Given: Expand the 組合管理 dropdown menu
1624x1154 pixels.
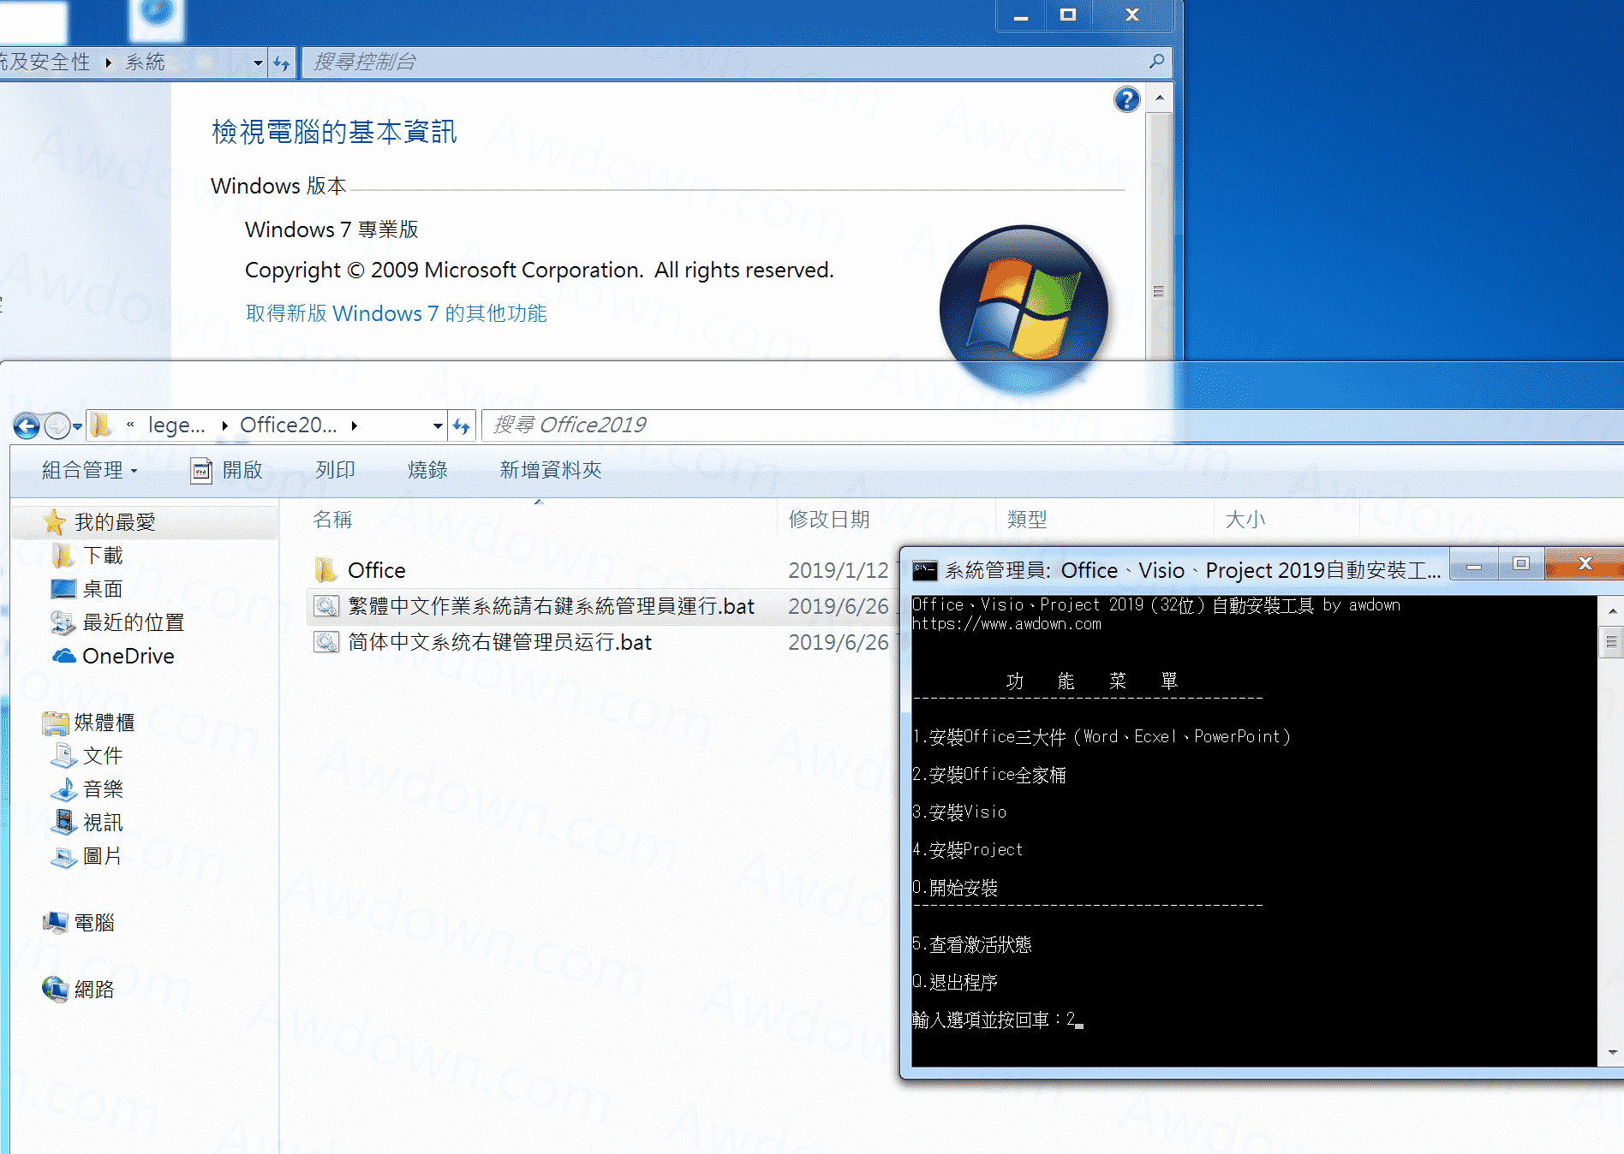Looking at the screenshot, I should click(x=89, y=470).
